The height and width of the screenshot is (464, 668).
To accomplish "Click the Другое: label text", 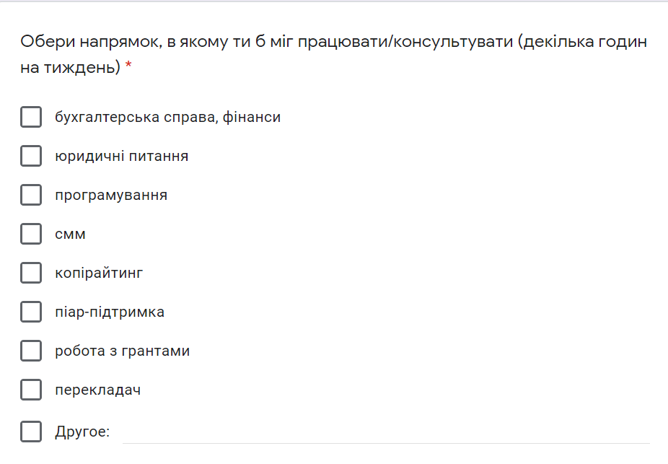I will tap(82, 432).
